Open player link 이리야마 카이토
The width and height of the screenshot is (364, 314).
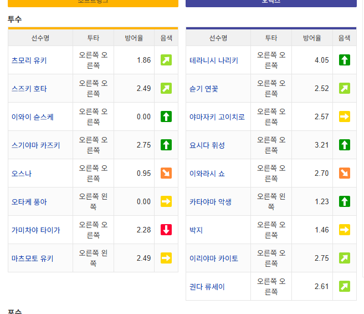coord(214,259)
